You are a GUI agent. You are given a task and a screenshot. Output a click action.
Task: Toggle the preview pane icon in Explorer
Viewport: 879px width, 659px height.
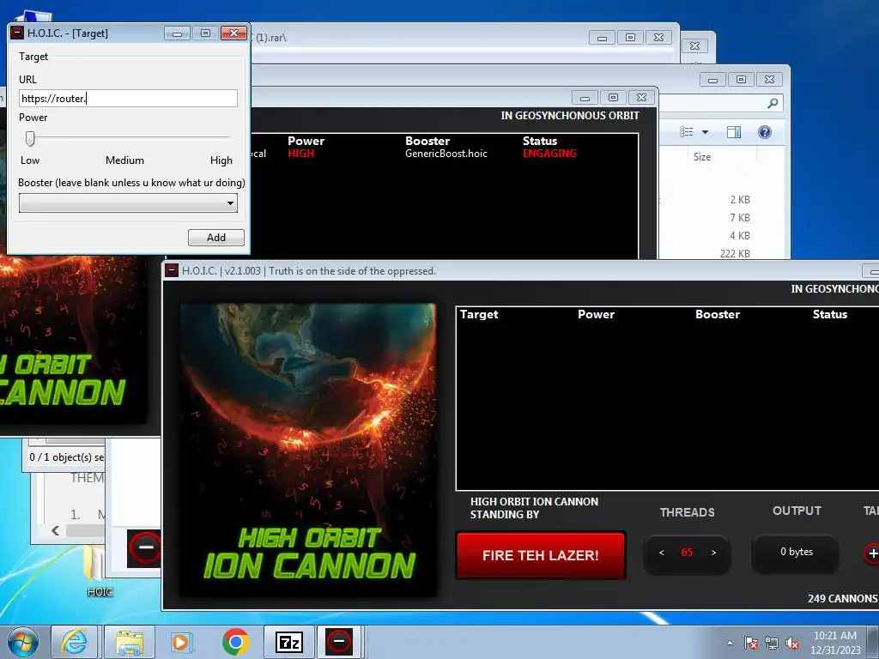[x=734, y=131]
